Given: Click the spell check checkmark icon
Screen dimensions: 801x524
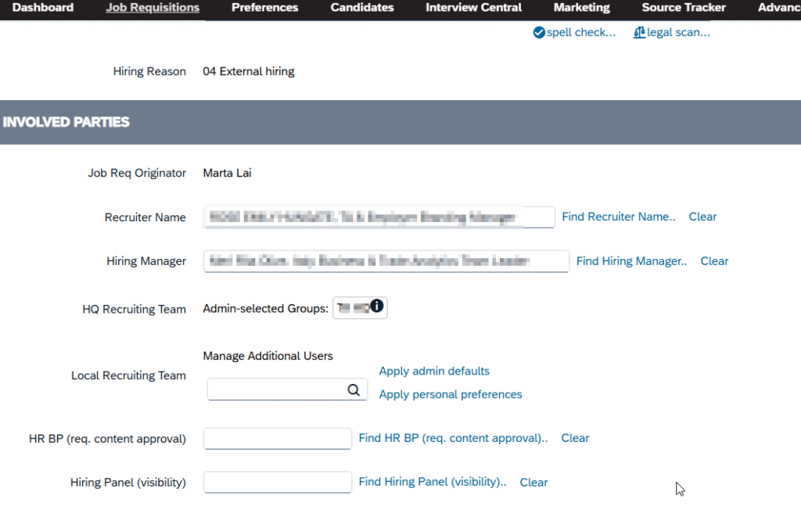Looking at the screenshot, I should pyautogui.click(x=539, y=33).
